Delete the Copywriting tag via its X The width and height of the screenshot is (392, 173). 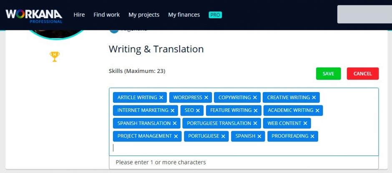[255, 98]
